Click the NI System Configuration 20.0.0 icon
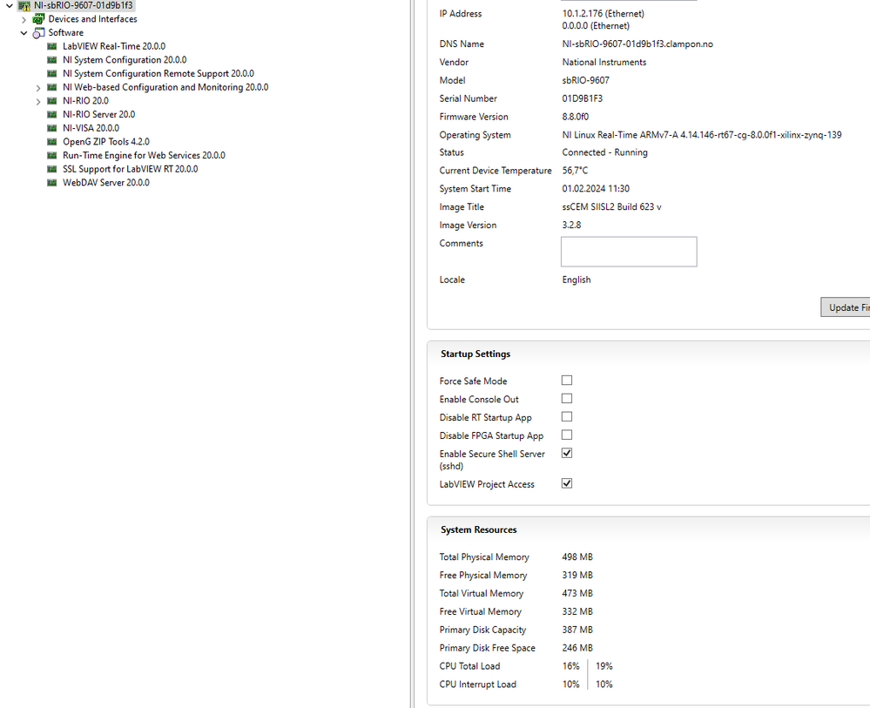This screenshot has width=870, height=708. click(52, 60)
